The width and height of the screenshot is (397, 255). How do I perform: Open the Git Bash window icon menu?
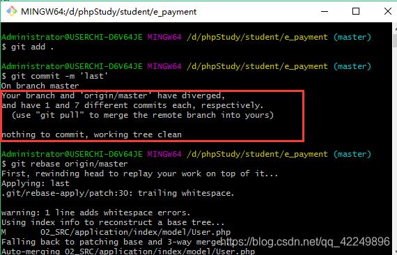[12, 11]
